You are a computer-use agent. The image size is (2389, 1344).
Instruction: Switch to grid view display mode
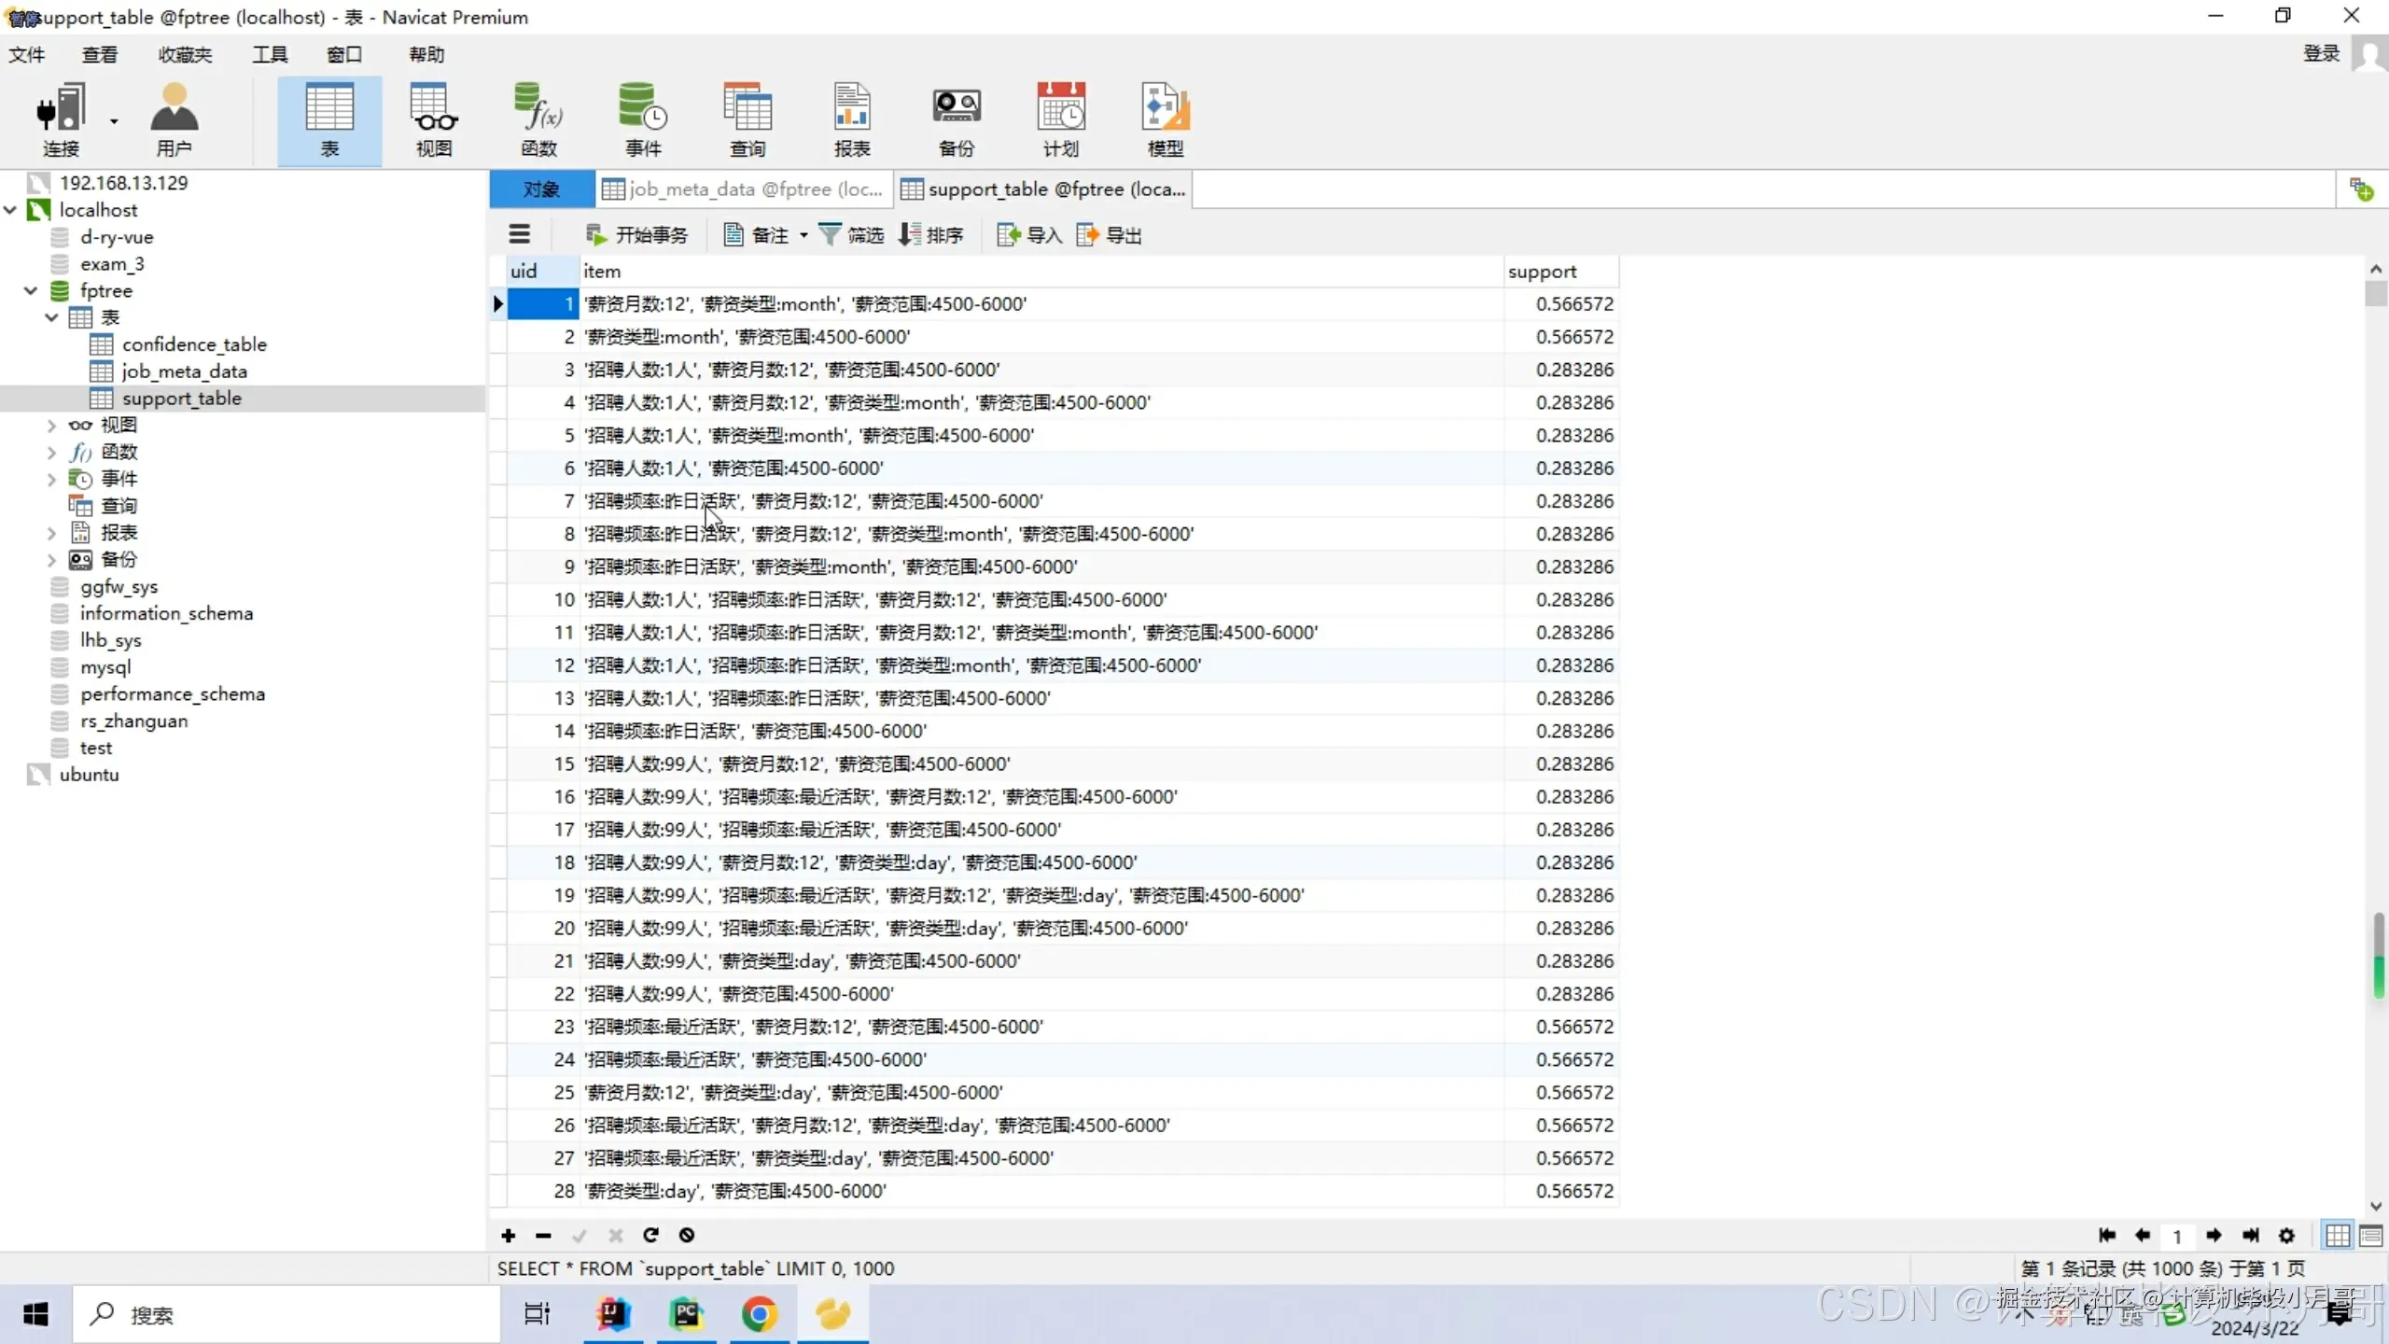2338,1236
